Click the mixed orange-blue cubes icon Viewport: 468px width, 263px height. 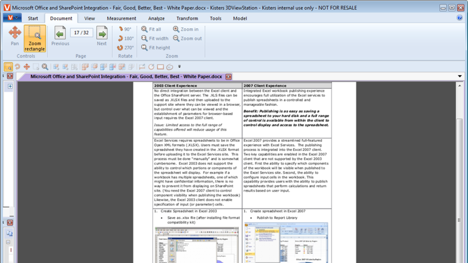click(122, 67)
